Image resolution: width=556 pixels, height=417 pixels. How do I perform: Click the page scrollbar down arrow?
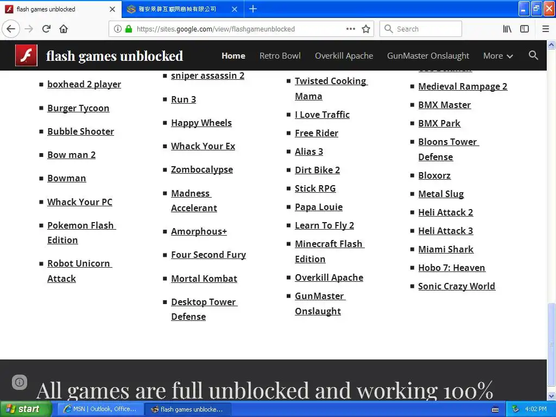tap(552, 396)
